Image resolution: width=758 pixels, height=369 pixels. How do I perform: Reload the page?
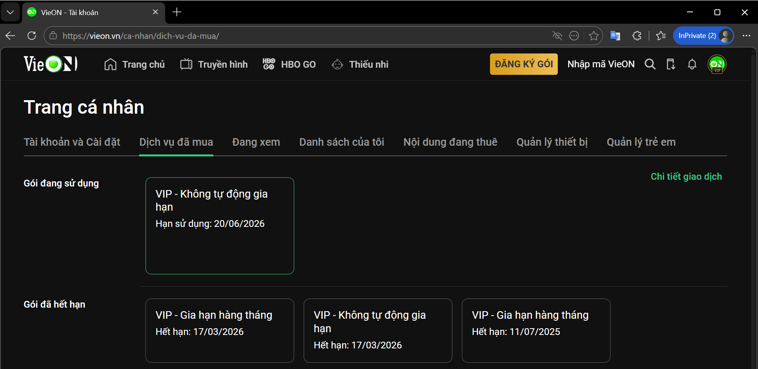click(x=32, y=36)
